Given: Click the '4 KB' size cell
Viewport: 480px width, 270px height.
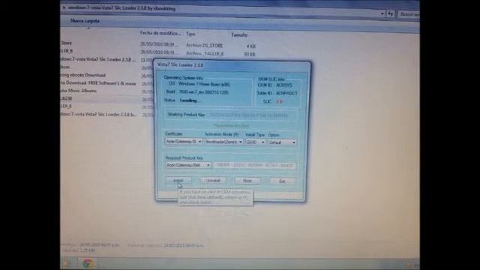Looking at the screenshot, I should tap(250, 46).
